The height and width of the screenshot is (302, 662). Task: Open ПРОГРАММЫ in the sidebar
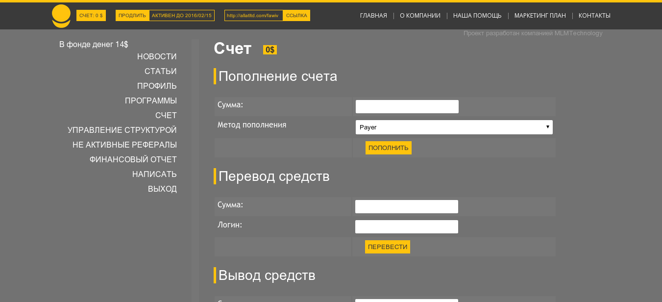point(151,101)
